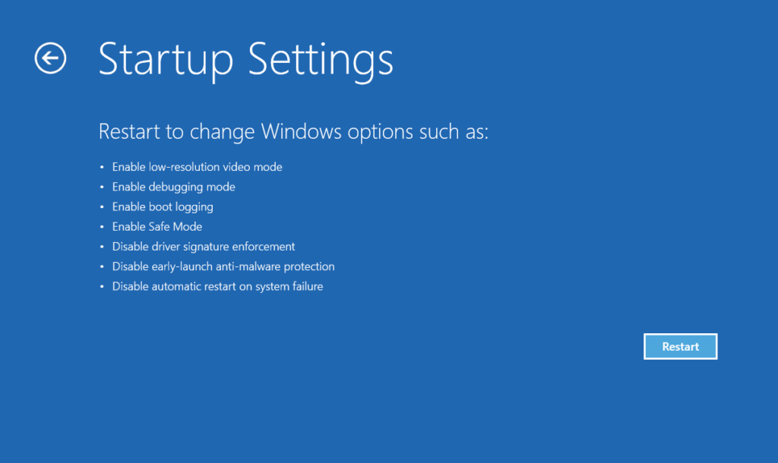Choose "Enable boot logging"

click(162, 206)
